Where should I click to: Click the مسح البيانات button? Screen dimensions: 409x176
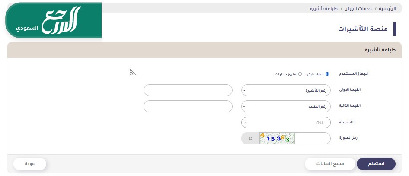[x=329, y=164]
